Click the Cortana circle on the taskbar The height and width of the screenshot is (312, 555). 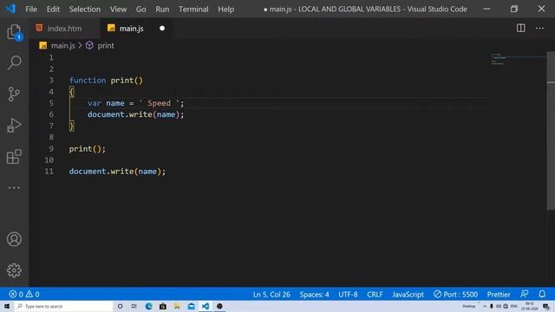[120, 306]
